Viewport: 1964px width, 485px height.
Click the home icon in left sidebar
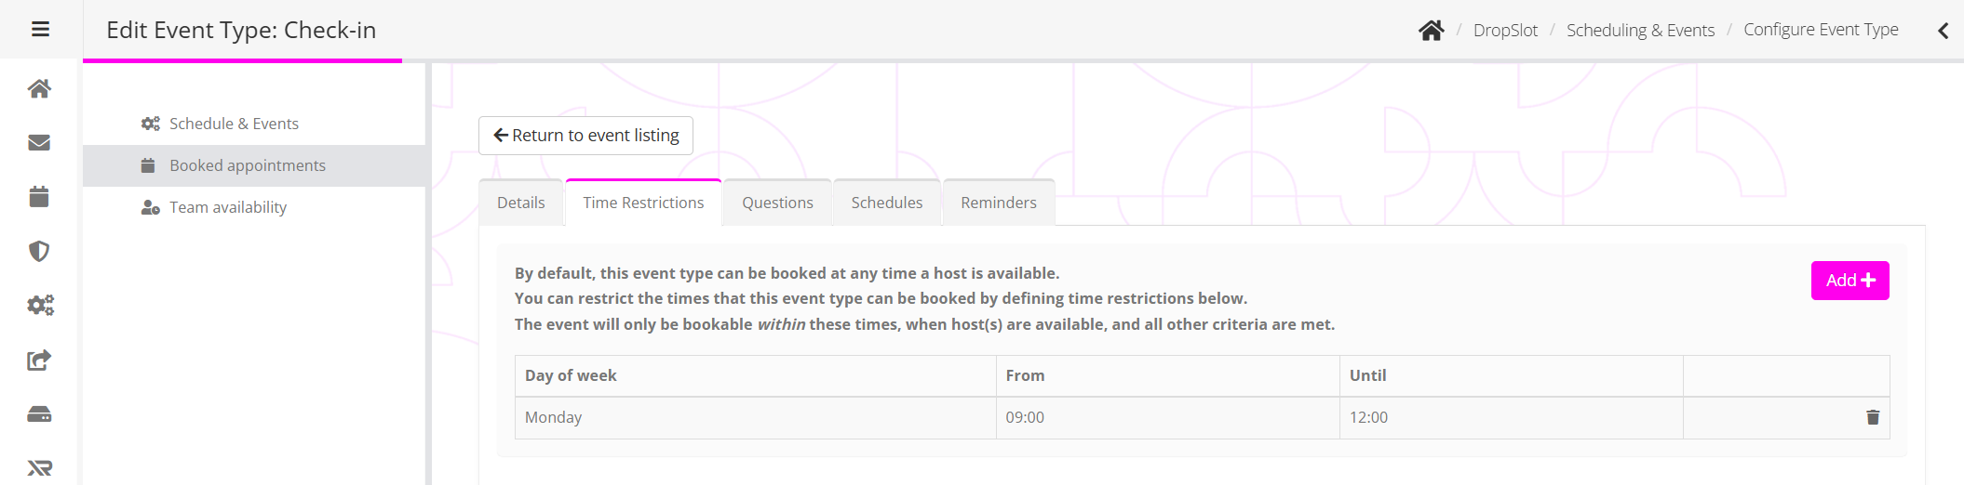click(x=39, y=89)
